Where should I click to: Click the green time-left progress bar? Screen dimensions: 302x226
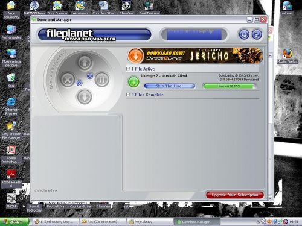point(229,86)
